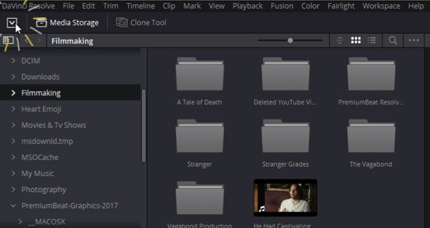Open the Mark menu
The width and height of the screenshot is (430, 228).
point(192,6)
